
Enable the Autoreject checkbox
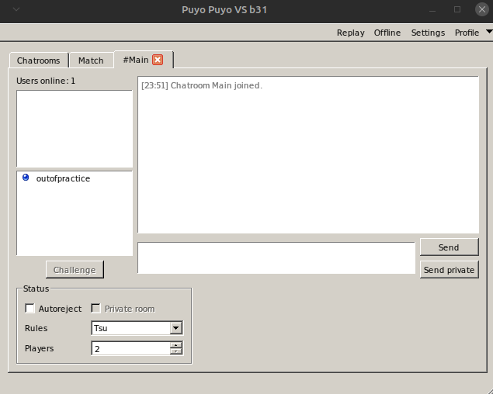[x=30, y=309]
